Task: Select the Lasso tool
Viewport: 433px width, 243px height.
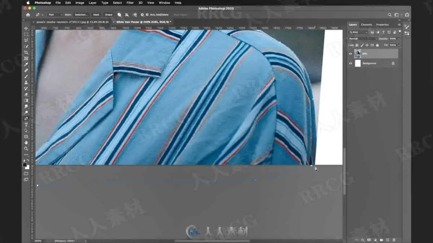Action: [26, 40]
